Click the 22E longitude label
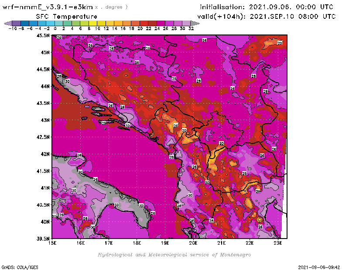 point(250,243)
